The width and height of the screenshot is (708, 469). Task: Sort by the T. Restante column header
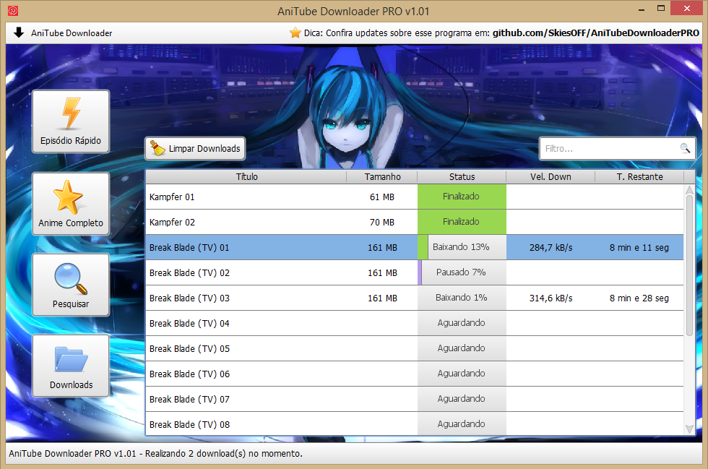640,176
